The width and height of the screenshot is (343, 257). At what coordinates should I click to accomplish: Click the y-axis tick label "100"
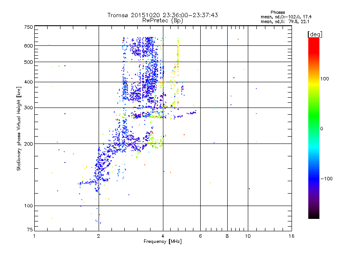(28, 206)
